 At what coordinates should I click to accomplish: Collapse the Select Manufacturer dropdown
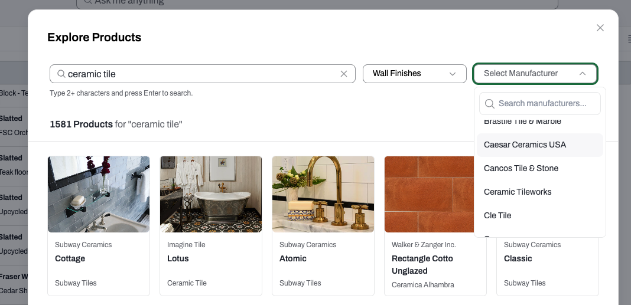tap(535, 74)
